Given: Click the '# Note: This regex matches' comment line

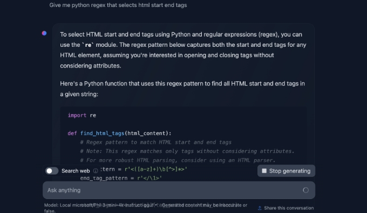Looking at the screenshot, I should coord(187,151).
